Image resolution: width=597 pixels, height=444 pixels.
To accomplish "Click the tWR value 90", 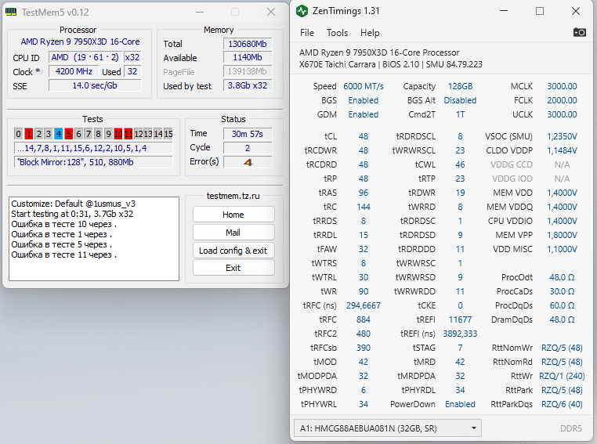I will click(x=364, y=291).
